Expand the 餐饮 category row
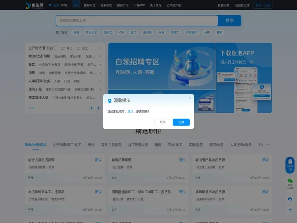This screenshot has height=223, width=297. pos(100,65)
